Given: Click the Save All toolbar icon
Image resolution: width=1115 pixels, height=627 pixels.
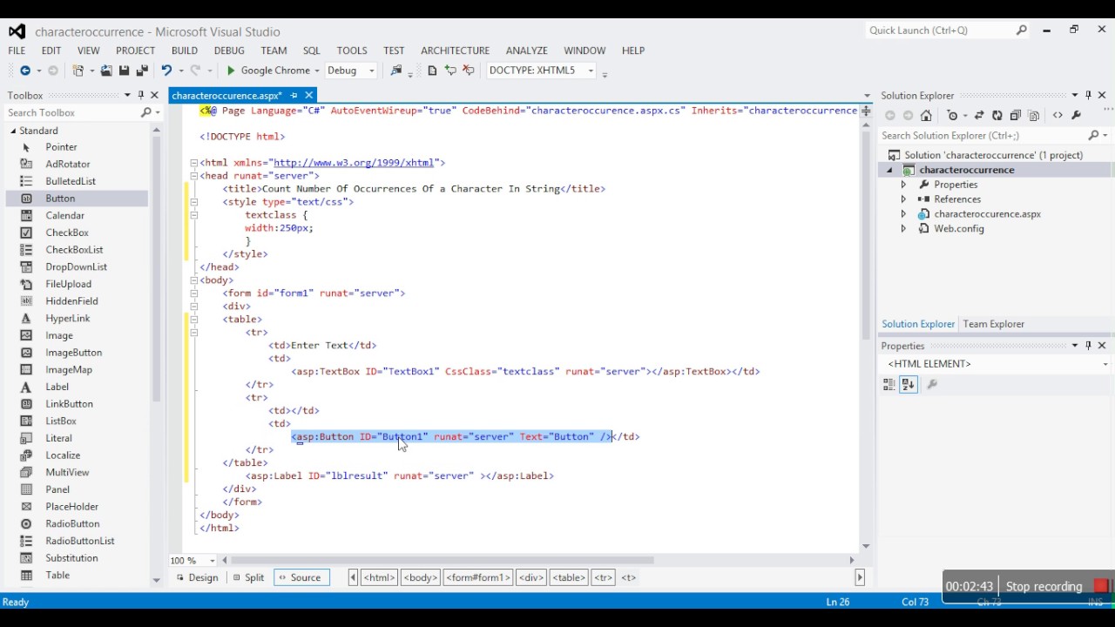Looking at the screenshot, I should pyautogui.click(x=141, y=71).
